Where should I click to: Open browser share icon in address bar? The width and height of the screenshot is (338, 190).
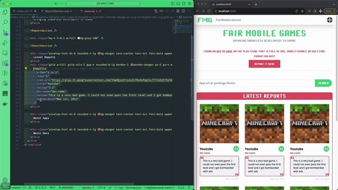click(297, 11)
